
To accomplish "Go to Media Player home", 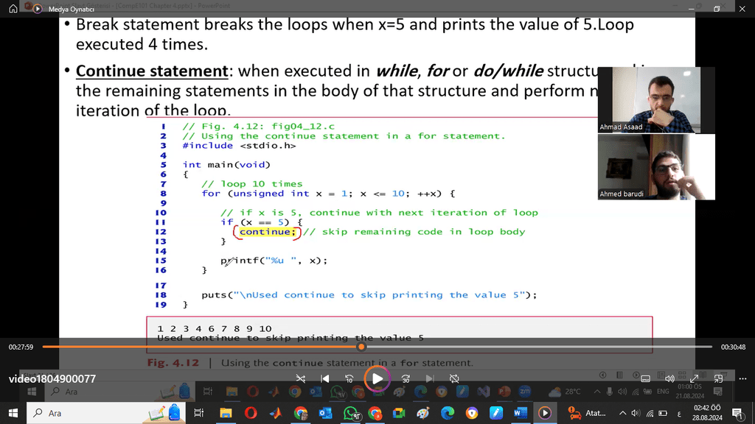I will pos(13,9).
